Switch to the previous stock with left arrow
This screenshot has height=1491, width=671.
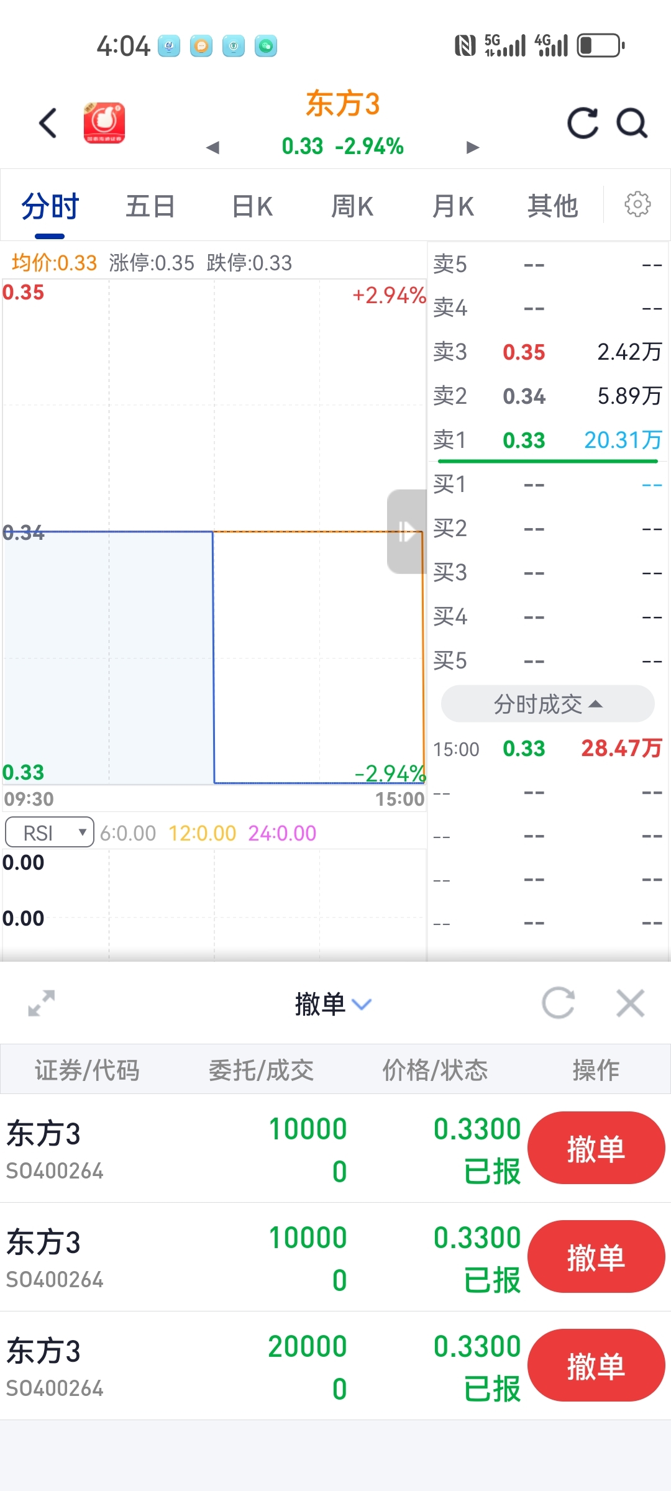click(x=213, y=147)
